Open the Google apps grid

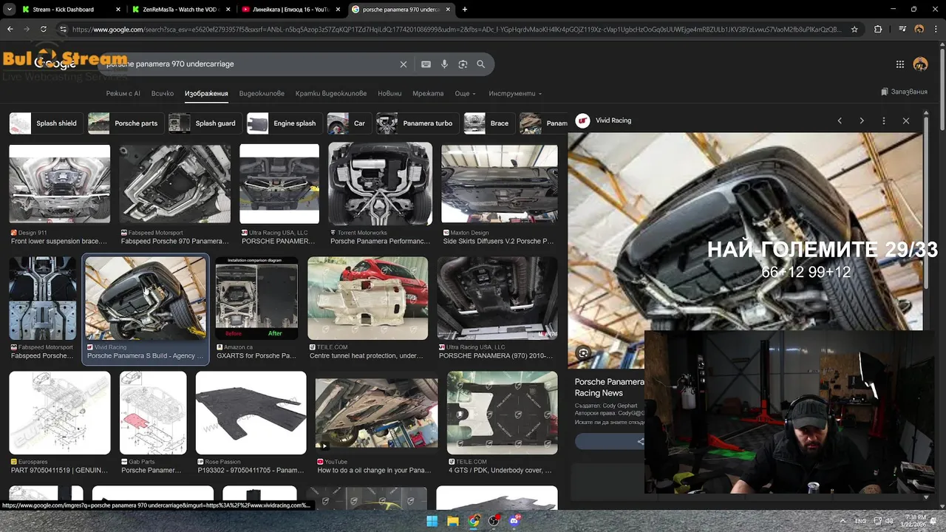click(x=900, y=64)
